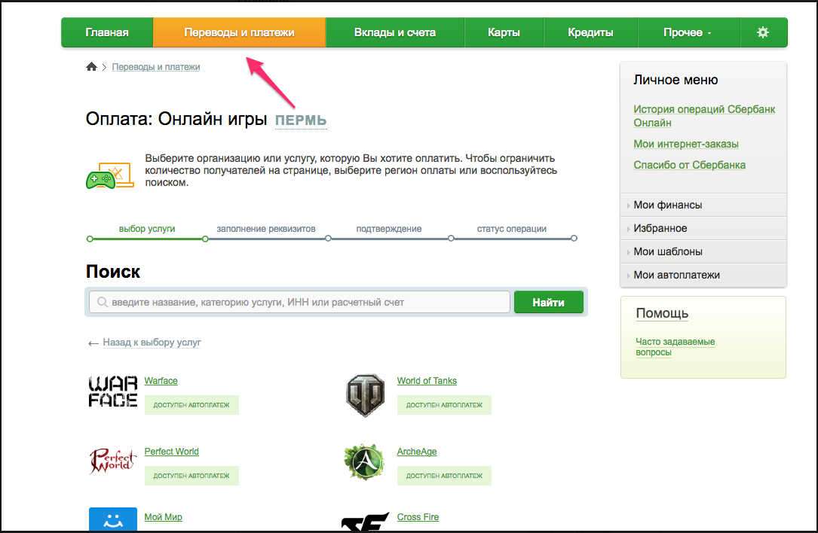Click magnifier icon in search field

103,302
